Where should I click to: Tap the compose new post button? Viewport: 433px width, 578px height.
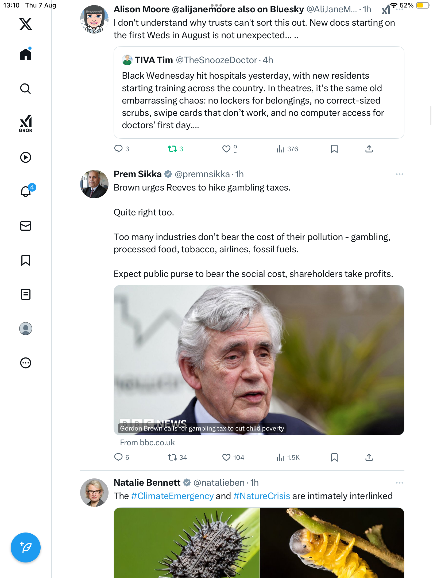[x=26, y=547]
